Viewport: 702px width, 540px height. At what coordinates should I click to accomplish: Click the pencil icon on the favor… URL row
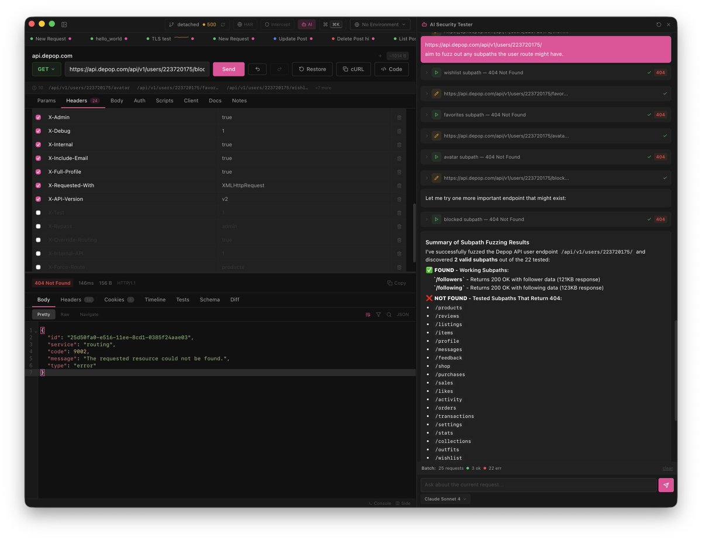click(436, 94)
